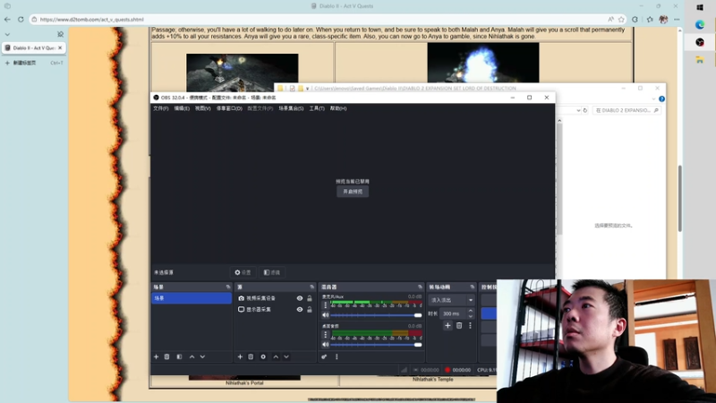Undock the Sources panel icon

[x=311, y=287]
